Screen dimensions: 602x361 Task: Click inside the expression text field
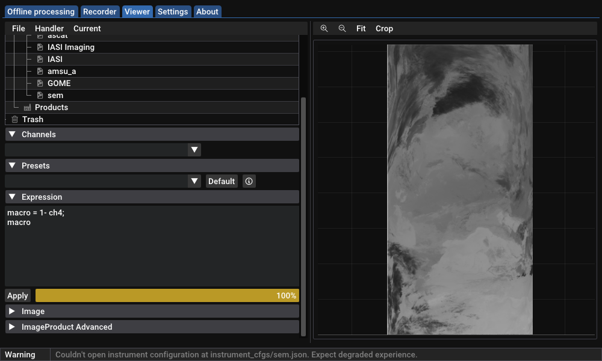(152, 253)
